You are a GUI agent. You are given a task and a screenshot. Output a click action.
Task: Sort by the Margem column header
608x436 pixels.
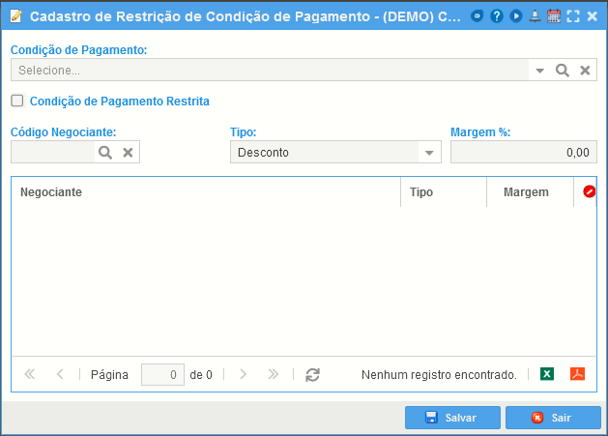pyautogui.click(x=530, y=192)
